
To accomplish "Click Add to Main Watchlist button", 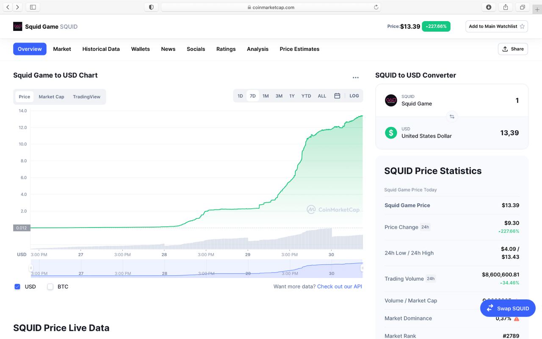I will tap(497, 26).
